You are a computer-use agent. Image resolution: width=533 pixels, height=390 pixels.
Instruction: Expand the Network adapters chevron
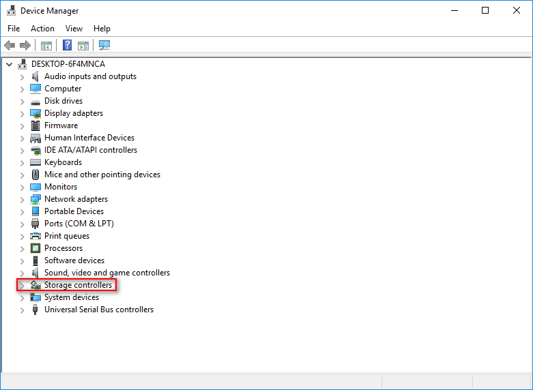click(x=22, y=199)
